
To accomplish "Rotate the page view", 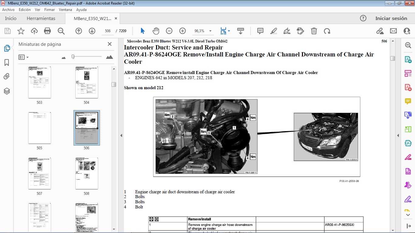I will tap(327, 31).
